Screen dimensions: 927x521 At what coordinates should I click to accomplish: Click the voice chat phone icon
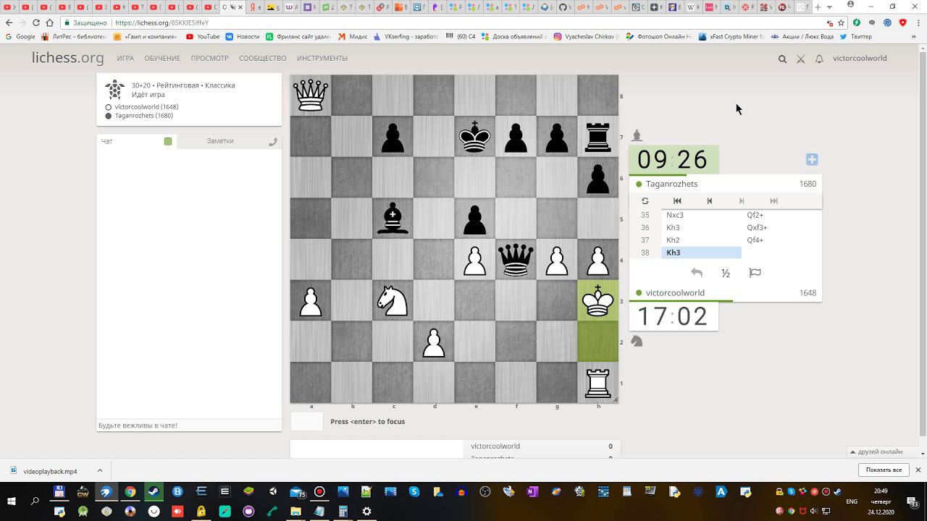click(273, 142)
